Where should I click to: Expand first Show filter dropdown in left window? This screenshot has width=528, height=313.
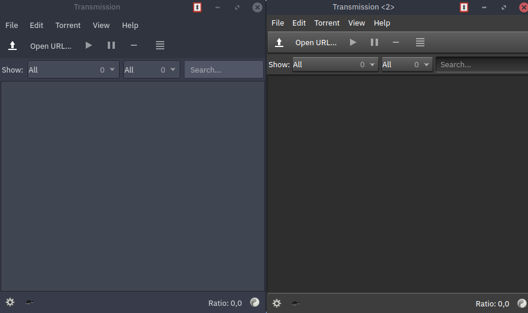click(73, 70)
